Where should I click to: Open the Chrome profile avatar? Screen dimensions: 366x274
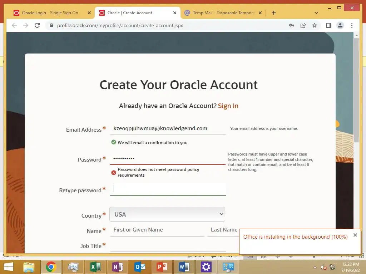pos(340,25)
